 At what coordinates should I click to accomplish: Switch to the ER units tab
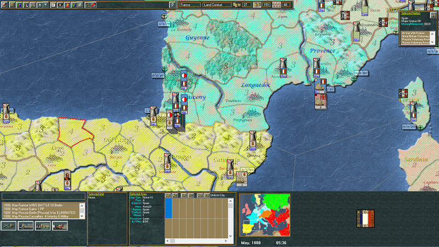[184, 195]
